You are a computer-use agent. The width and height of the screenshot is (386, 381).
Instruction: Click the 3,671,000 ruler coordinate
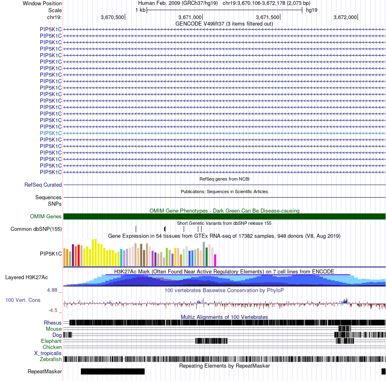[x=190, y=17]
